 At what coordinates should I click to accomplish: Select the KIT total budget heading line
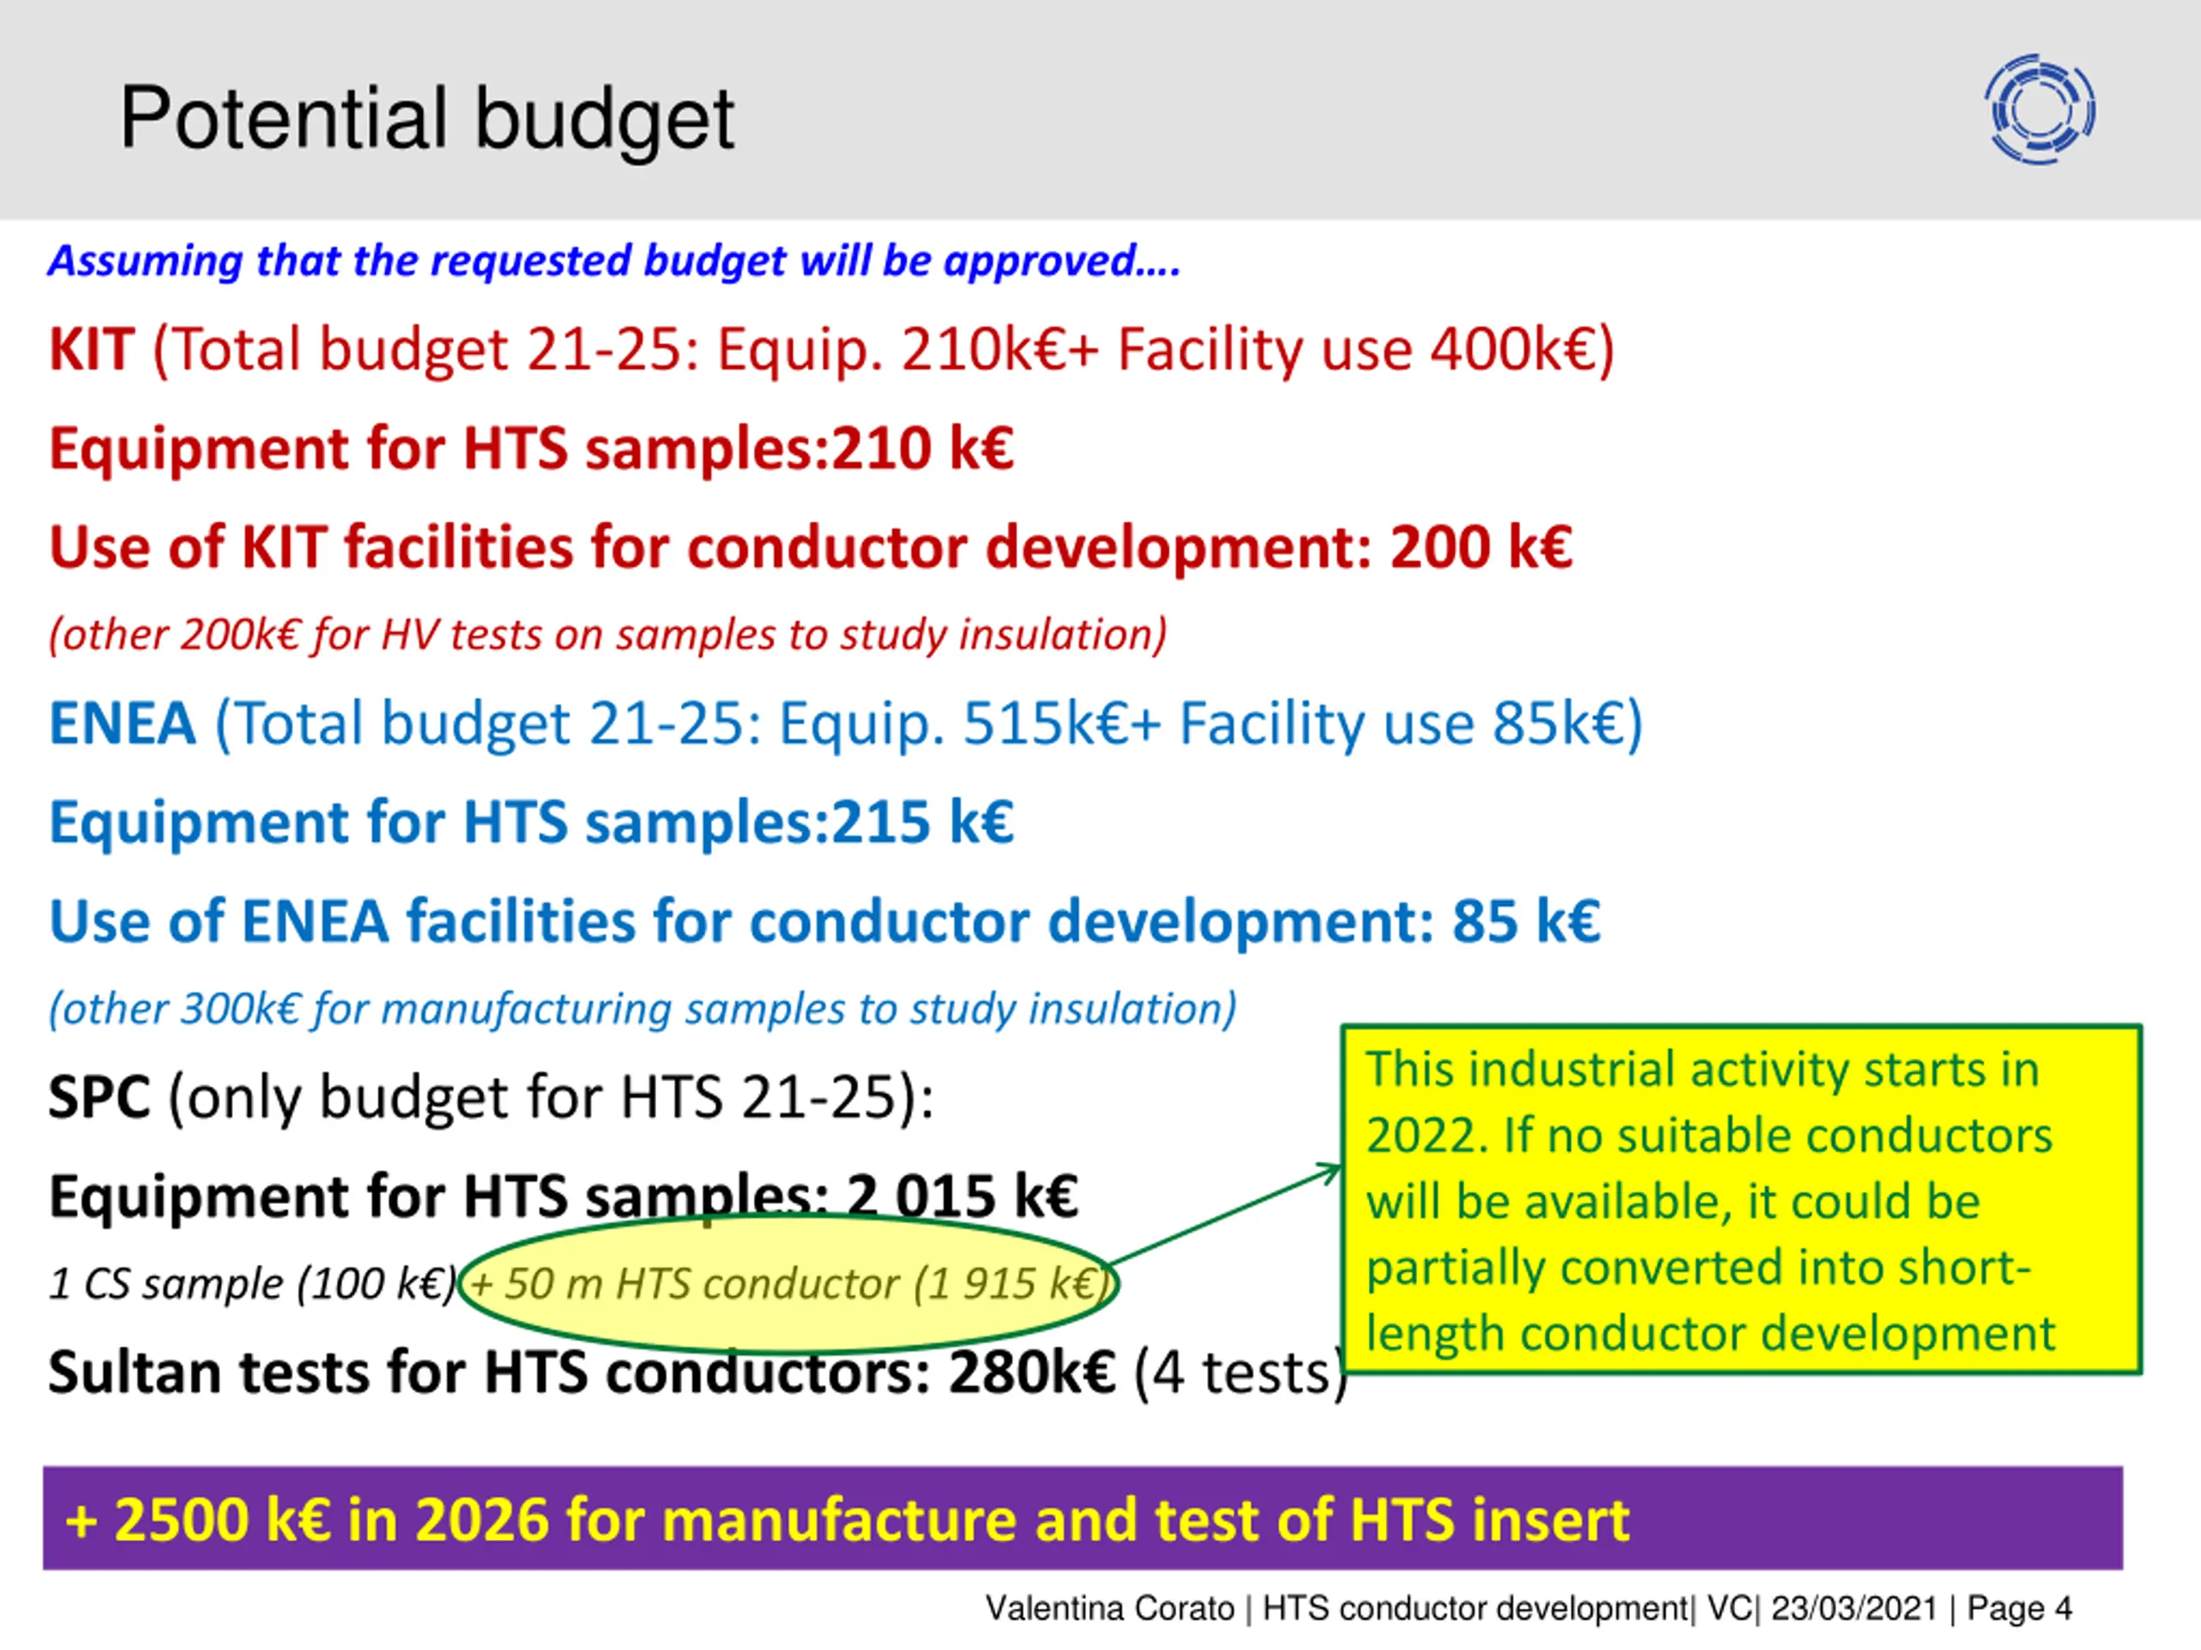point(831,350)
